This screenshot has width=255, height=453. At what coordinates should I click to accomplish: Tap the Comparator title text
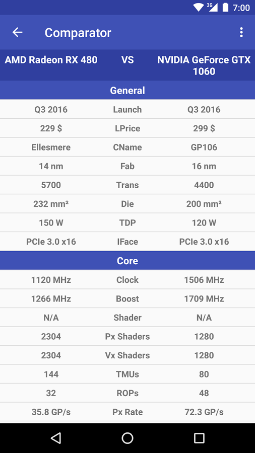point(78,33)
